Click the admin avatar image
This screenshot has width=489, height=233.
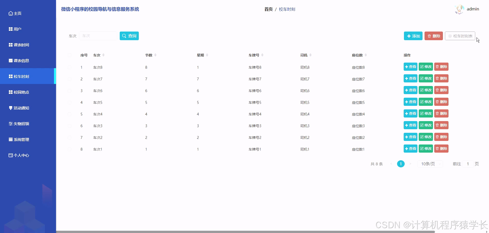point(459,9)
